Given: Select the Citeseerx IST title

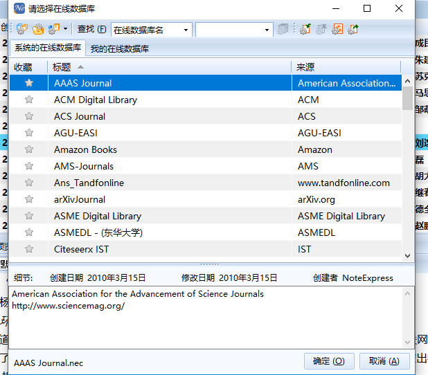Looking at the screenshot, I should [81, 249].
